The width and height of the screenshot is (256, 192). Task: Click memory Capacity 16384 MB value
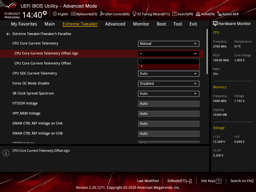pos(220,115)
